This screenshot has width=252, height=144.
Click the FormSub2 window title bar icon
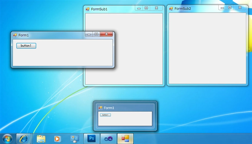coord(171,9)
